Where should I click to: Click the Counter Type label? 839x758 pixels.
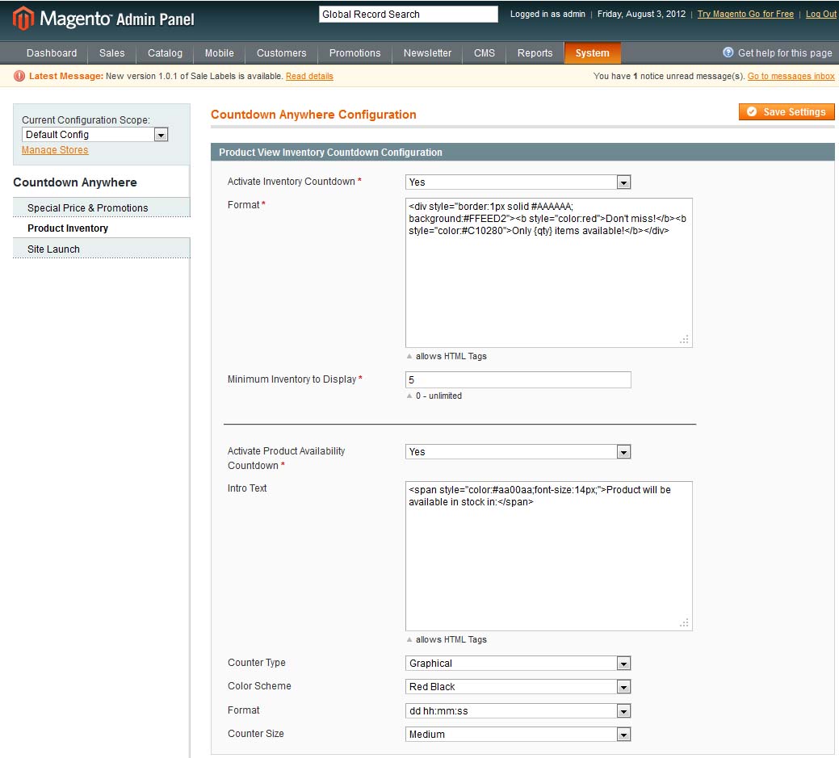(256, 662)
